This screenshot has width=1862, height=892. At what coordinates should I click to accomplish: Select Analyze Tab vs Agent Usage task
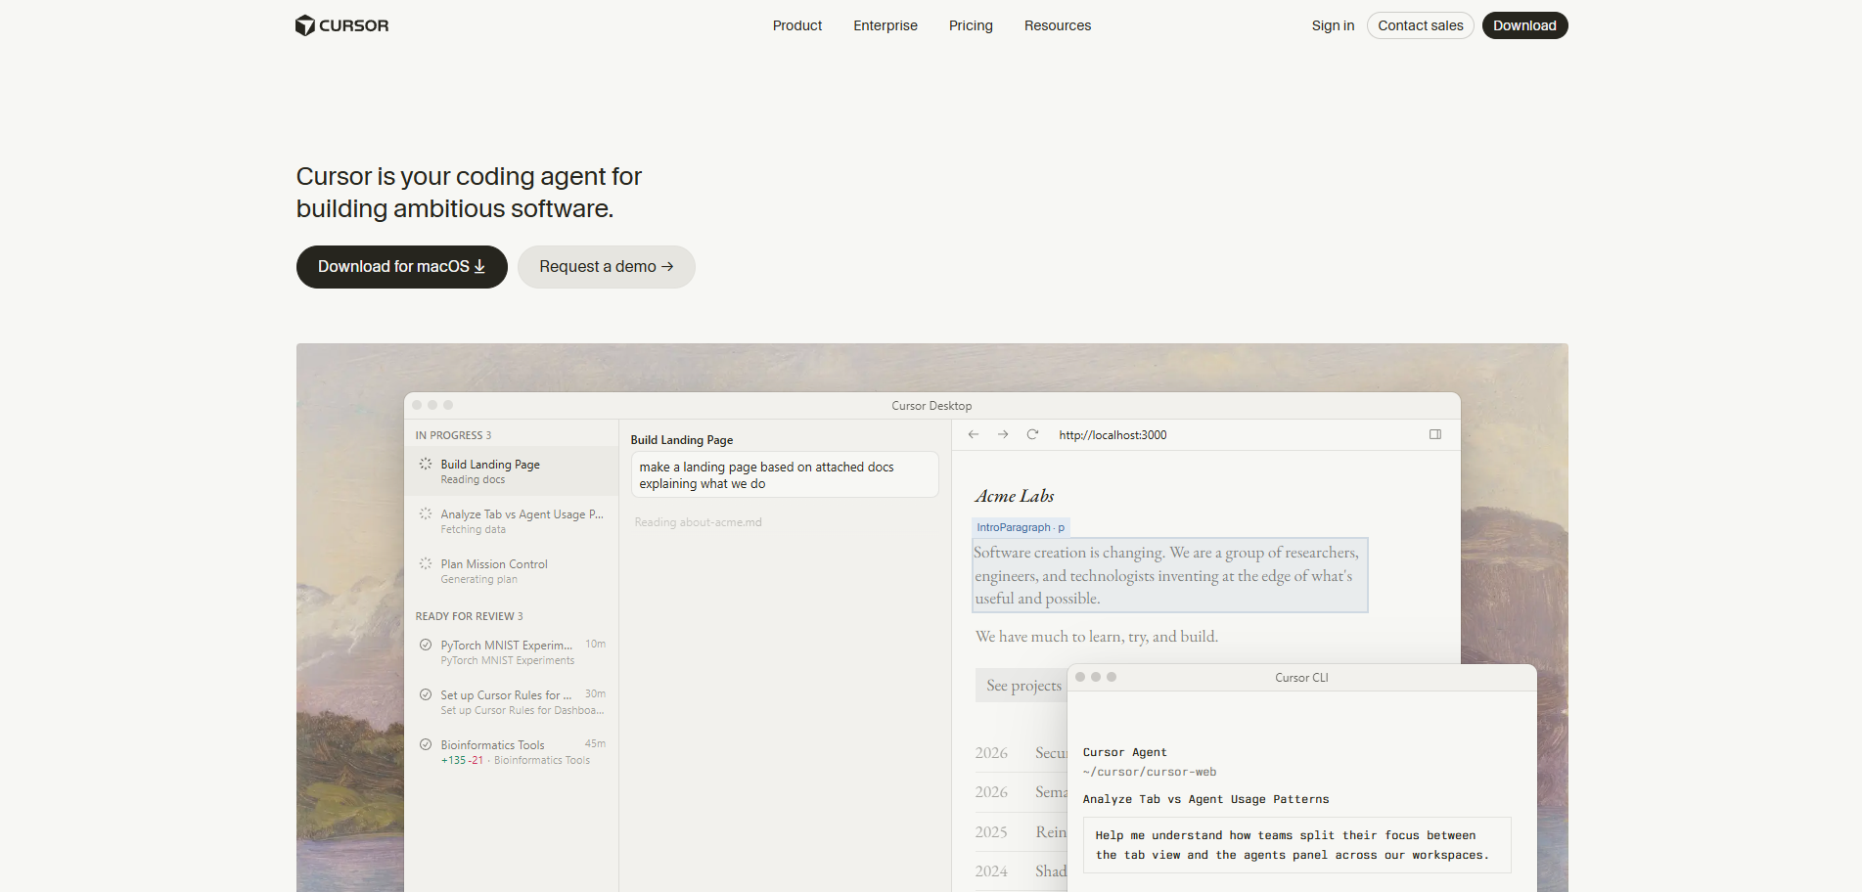(x=511, y=521)
